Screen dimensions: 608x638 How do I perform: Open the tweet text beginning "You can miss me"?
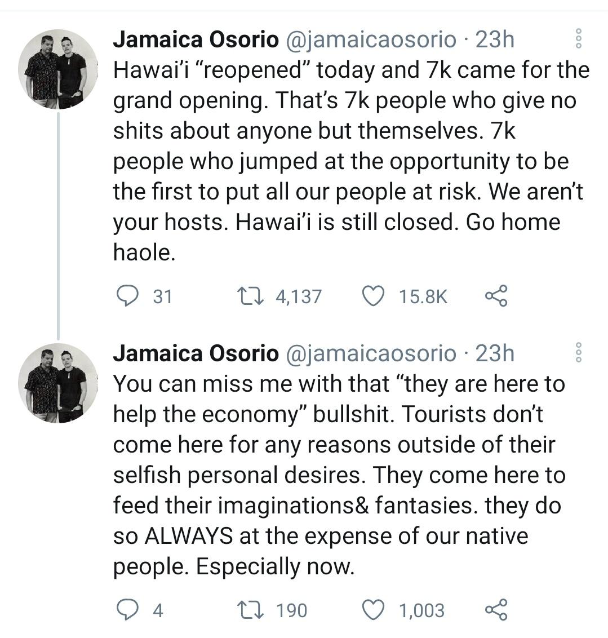click(338, 475)
